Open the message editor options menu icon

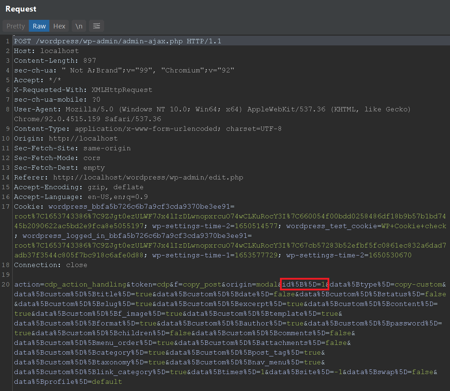coord(97,26)
